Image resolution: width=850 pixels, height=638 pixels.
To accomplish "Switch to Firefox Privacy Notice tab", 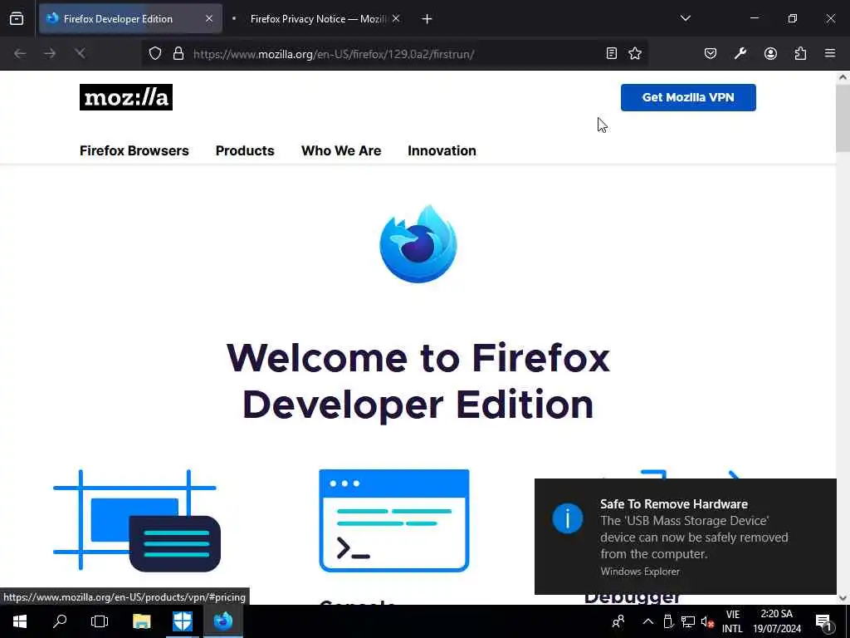I will click(x=316, y=19).
